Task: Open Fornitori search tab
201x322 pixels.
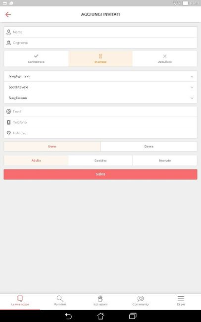Action: (x=60, y=301)
